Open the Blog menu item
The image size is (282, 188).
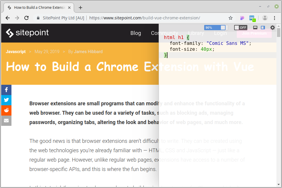point(135,33)
